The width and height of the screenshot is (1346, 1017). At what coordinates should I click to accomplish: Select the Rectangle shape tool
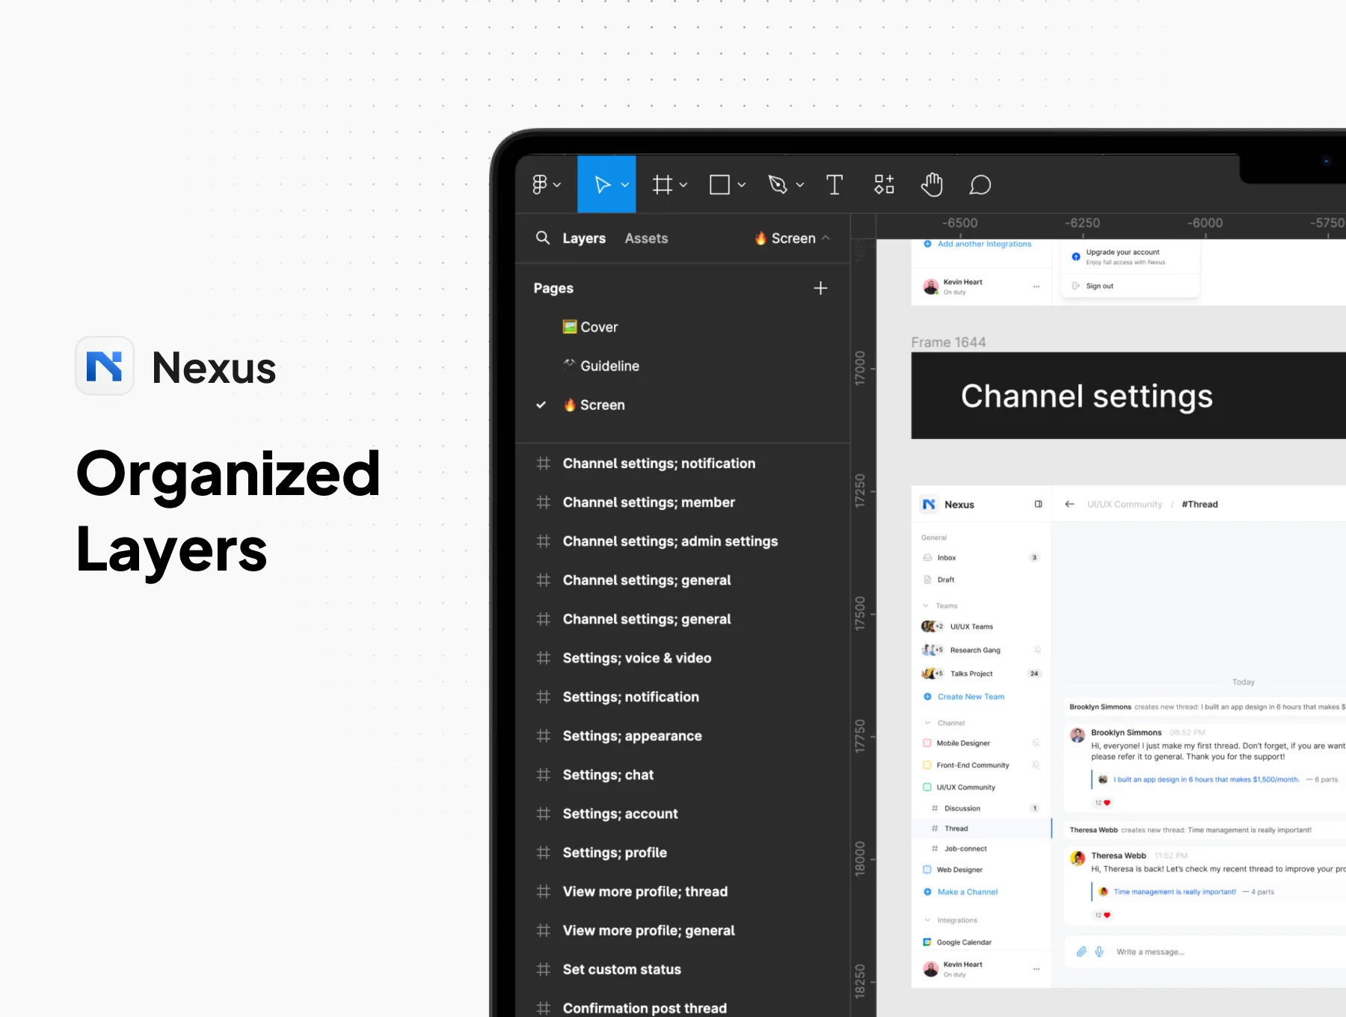point(719,185)
